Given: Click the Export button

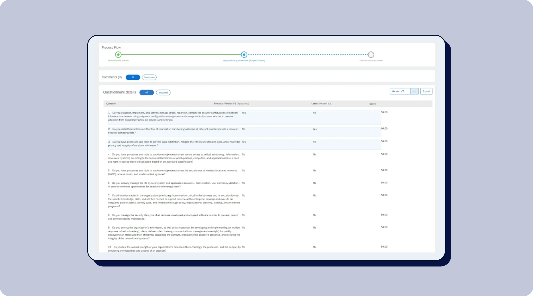Looking at the screenshot, I should (x=426, y=91).
